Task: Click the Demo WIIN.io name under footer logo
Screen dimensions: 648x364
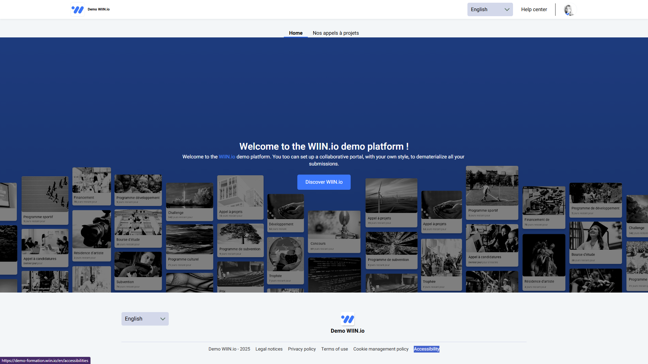Action: point(348,331)
